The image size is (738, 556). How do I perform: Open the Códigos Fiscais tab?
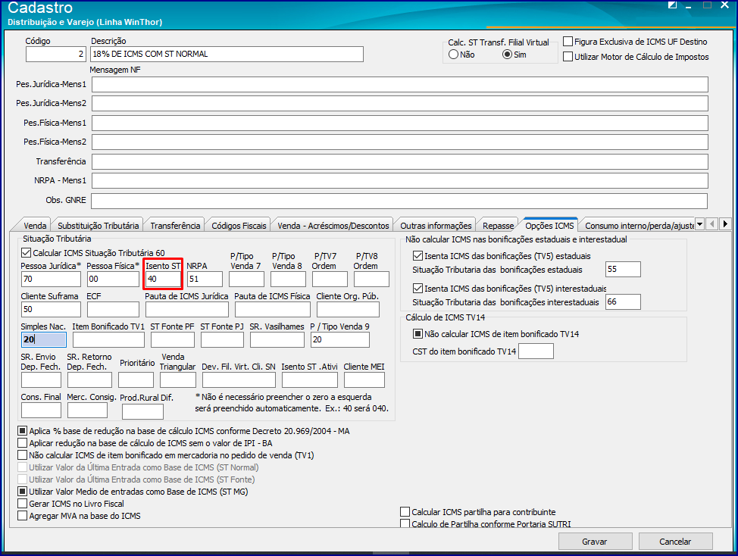pyautogui.click(x=239, y=226)
